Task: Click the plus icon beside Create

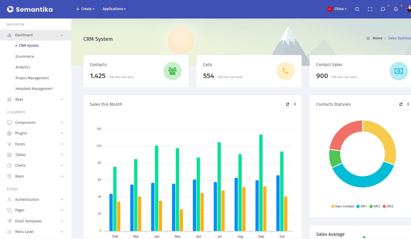Action: coord(78,9)
